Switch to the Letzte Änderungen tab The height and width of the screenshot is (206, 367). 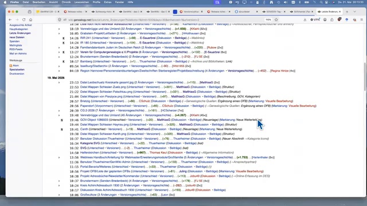coord(329,11)
